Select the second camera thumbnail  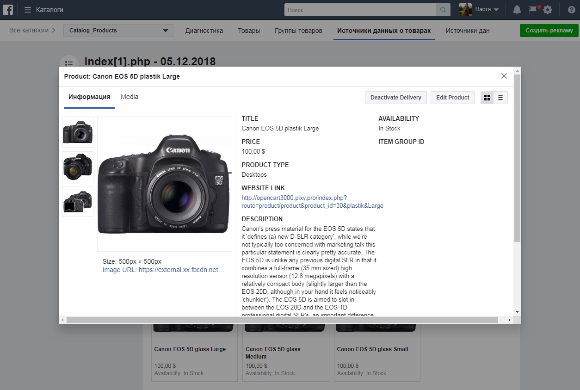point(78,167)
